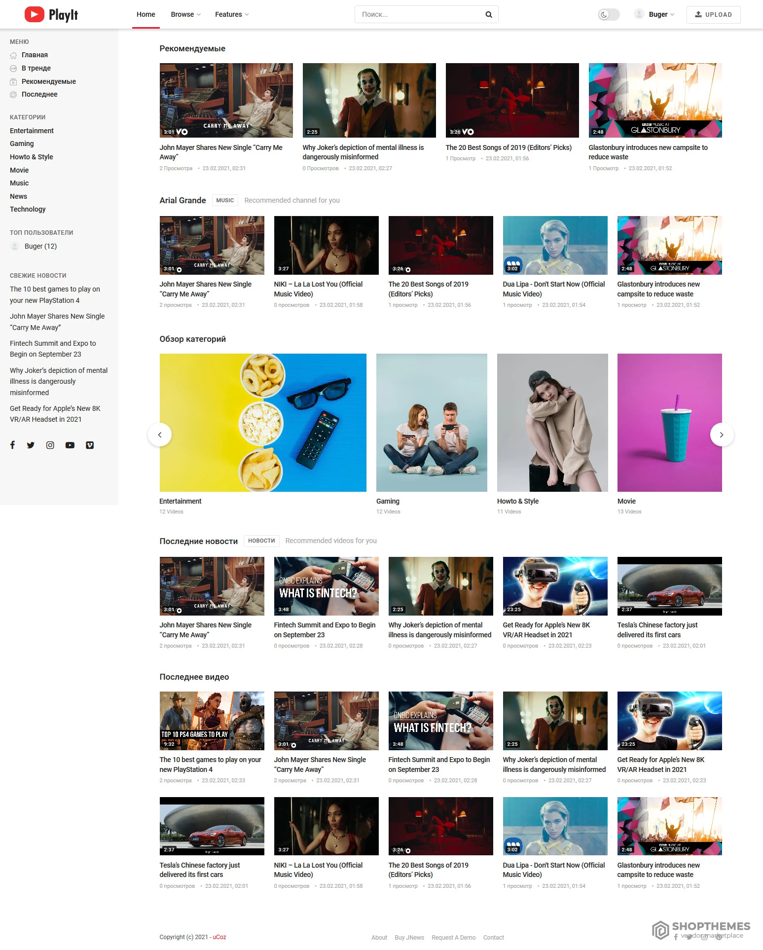Click the user avatar icon beside Buger in header

coord(639,14)
